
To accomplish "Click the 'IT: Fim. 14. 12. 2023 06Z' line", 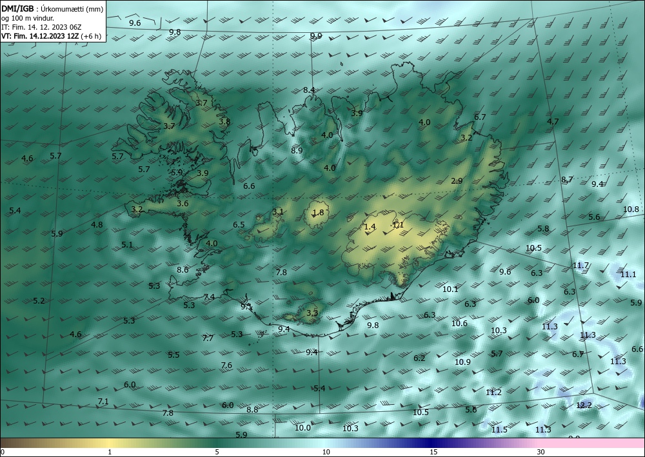I will 41,26.
